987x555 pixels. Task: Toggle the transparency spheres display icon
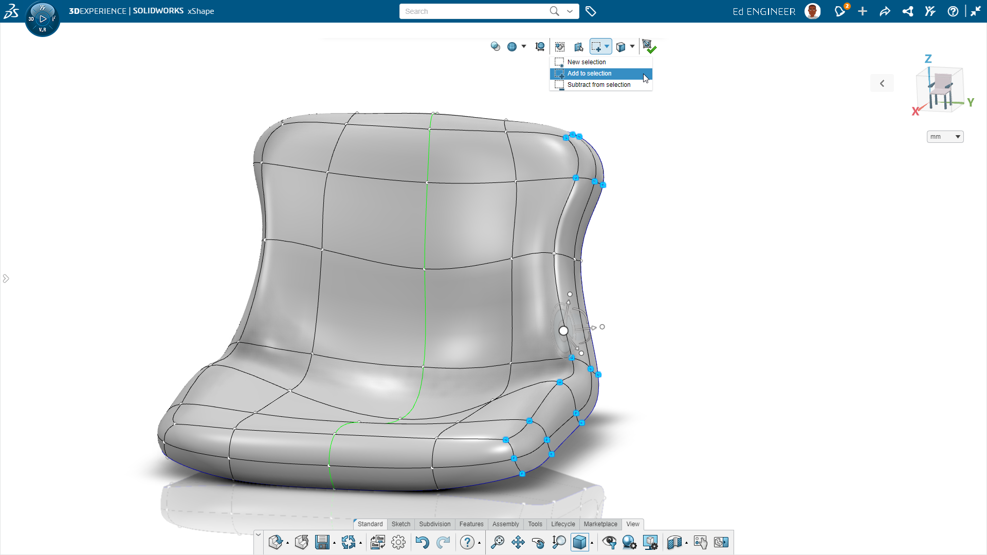click(x=495, y=47)
